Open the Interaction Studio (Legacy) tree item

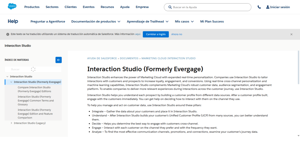click(30, 123)
